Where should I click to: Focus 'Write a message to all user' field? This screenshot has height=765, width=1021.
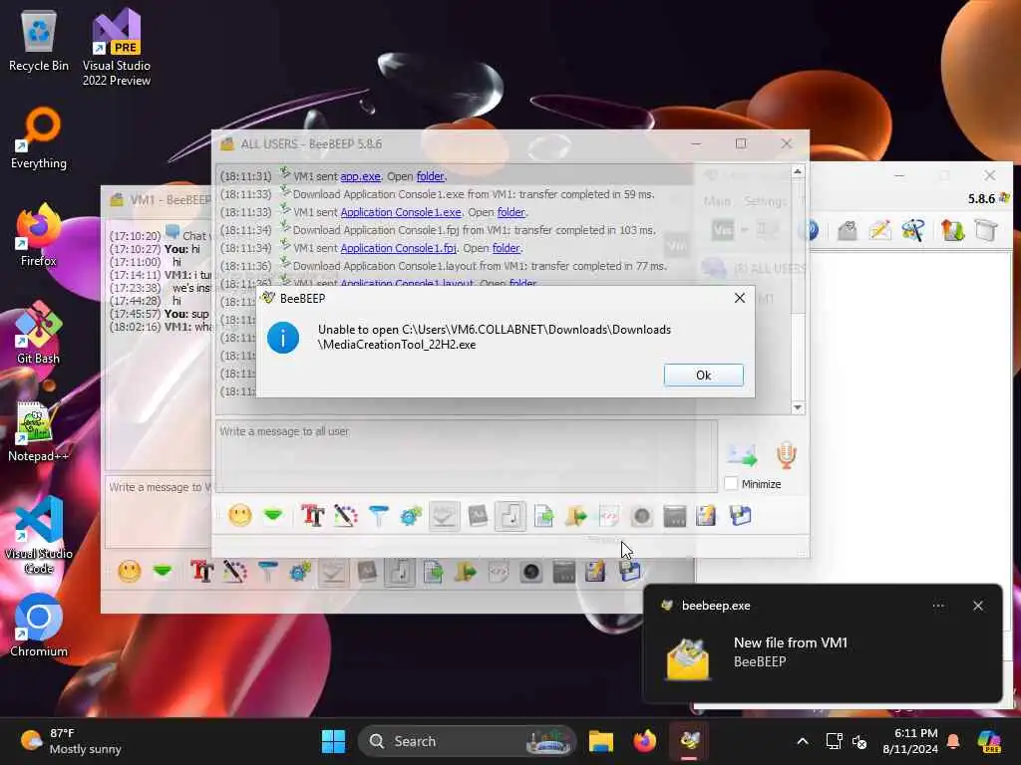467,454
